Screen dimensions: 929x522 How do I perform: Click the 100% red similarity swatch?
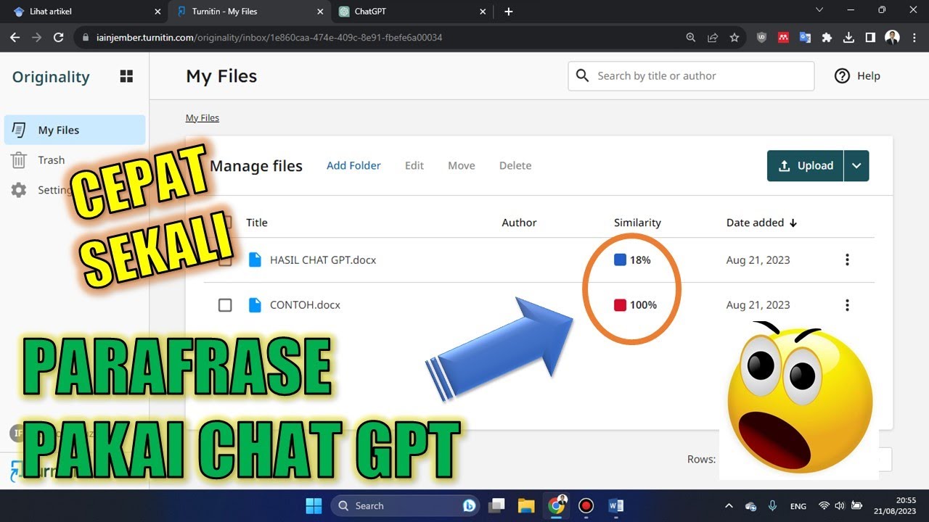[x=620, y=305]
